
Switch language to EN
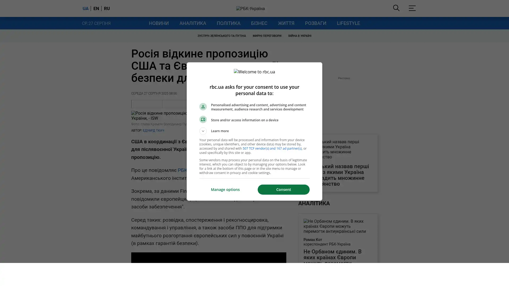[96, 8]
